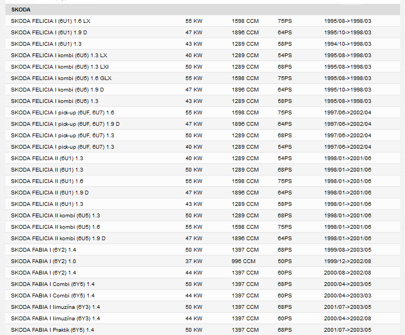Click 50 KW in the FABIA I Combi row

pos(194,284)
